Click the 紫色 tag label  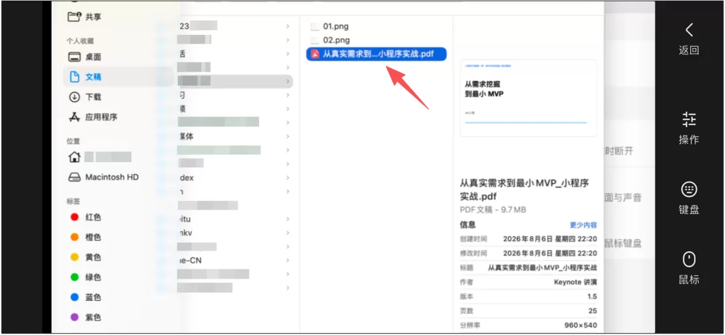click(93, 318)
